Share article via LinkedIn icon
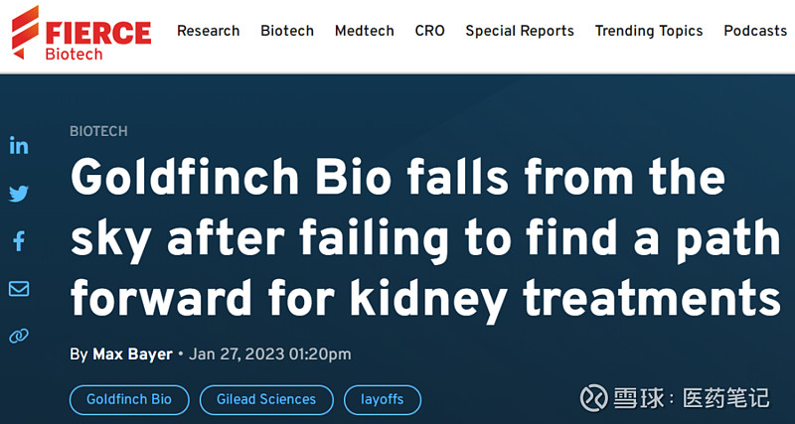The image size is (795, 424). coord(19,146)
